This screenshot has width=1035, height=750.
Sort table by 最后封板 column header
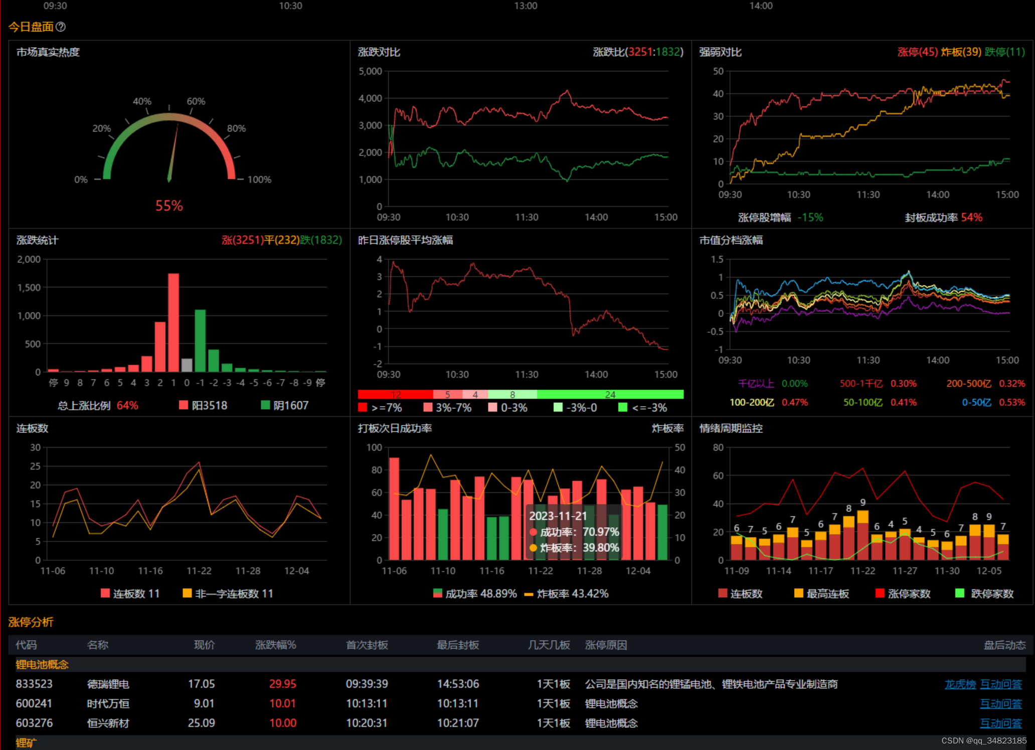[x=458, y=645]
